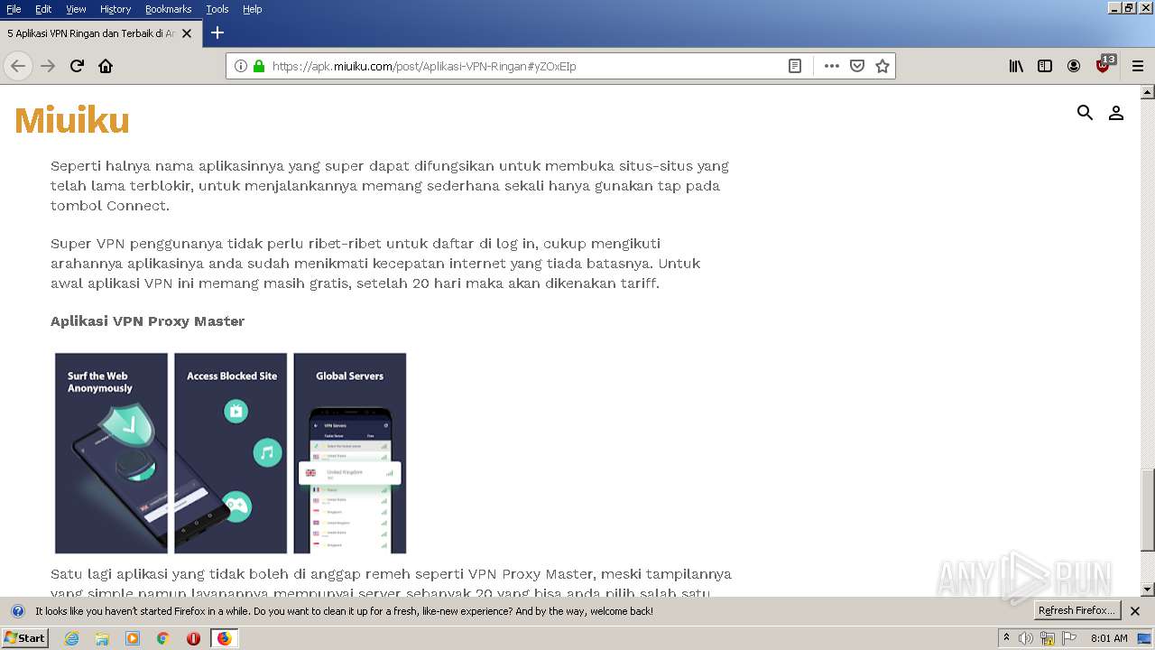
Task: Open the File menu
Action: tap(14, 9)
